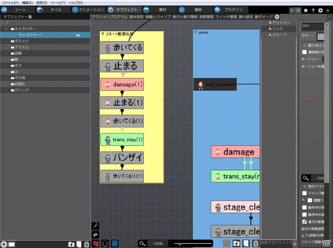This screenshot has width=333, height=248.
Task: Open the シーン (Scene) tab
Action: (x=18, y=10)
